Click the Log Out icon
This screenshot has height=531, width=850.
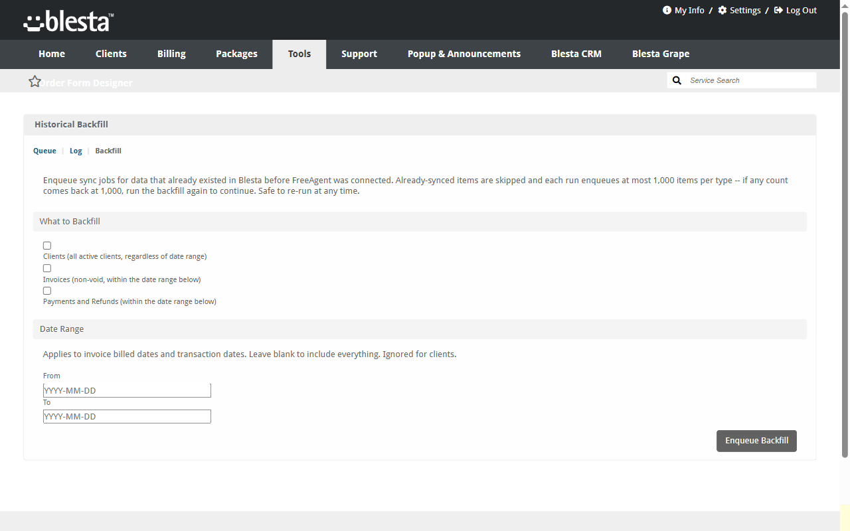pyautogui.click(x=778, y=10)
